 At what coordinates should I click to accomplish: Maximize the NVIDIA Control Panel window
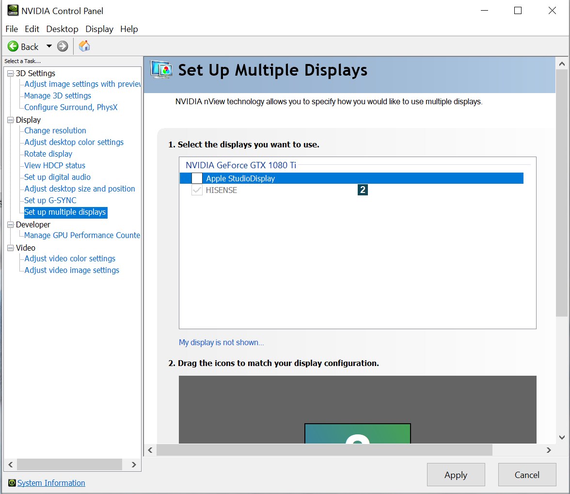[518, 11]
